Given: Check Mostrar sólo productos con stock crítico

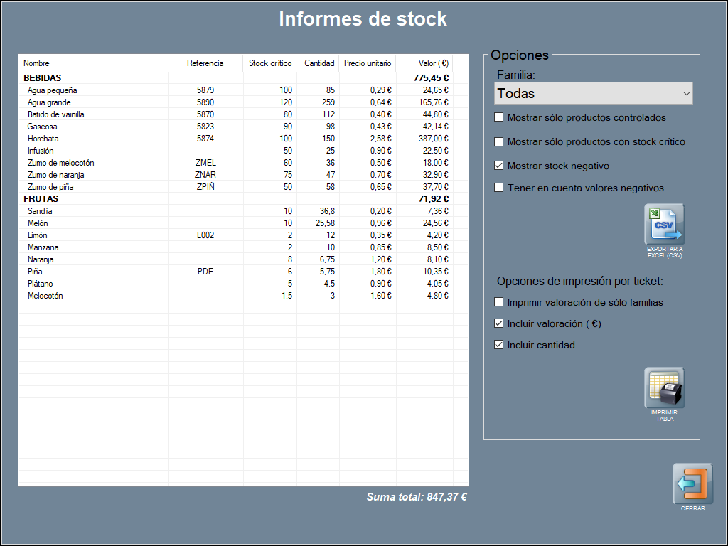Looking at the screenshot, I should click(x=499, y=141).
